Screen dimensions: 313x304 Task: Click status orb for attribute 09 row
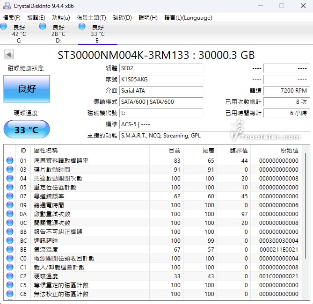10,205
